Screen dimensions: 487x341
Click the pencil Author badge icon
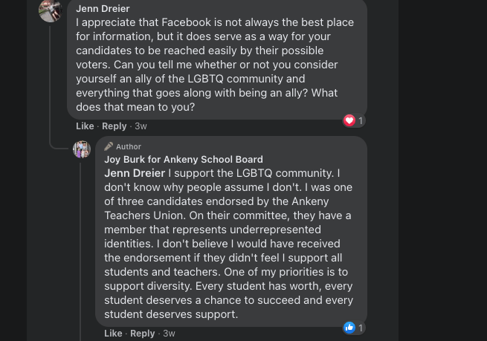[x=109, y=146]
